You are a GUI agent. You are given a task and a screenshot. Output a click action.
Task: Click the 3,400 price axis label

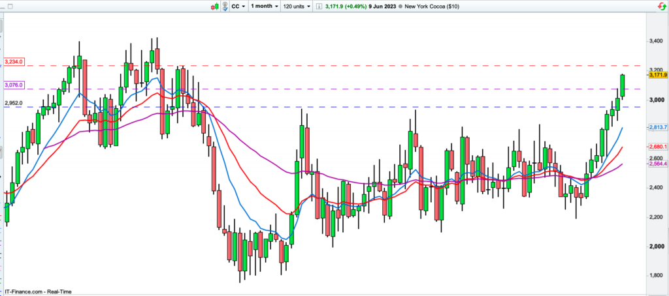pyautogui.click(x=655, y=41)
